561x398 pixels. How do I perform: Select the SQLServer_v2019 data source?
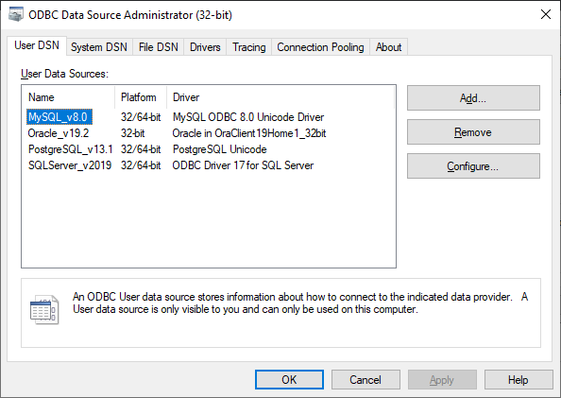click(70, 165)
